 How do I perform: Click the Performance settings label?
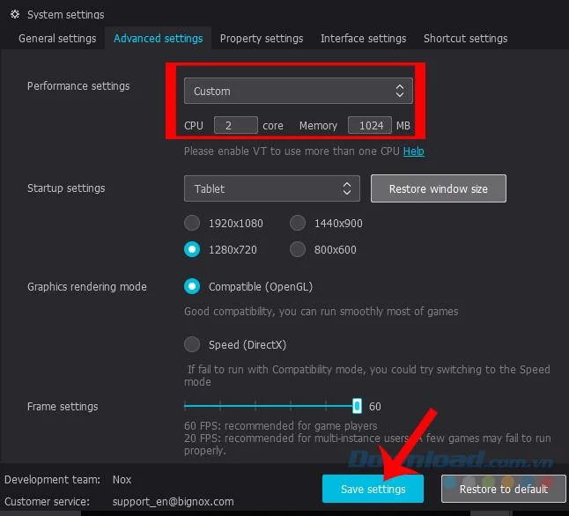click(x=78, y=86)
